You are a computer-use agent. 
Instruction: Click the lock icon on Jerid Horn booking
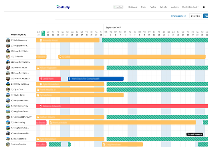point(41,79)
